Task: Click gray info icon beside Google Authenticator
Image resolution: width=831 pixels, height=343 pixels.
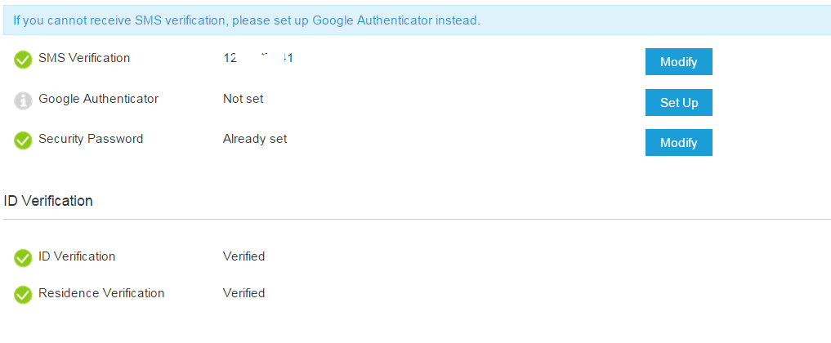Action: 23,100
